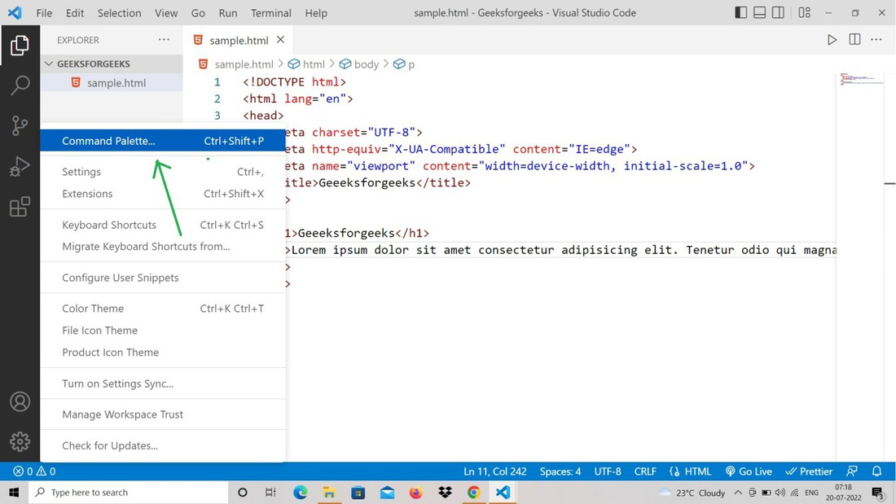896x504 pixels.
Task: Select Command Palette from the menu
Action: click(x=108, y=141)
